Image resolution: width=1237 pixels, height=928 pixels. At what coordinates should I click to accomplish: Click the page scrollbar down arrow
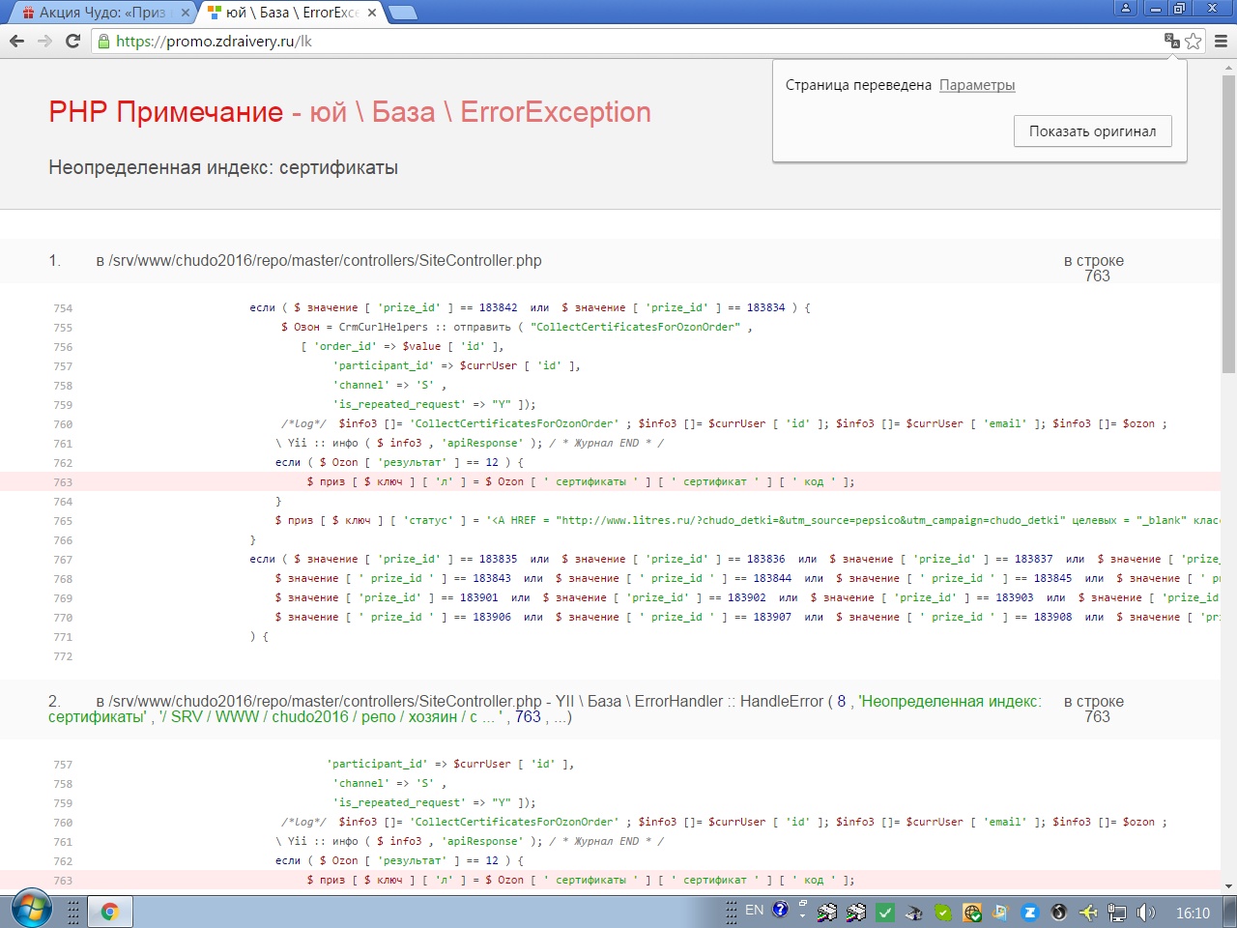pos(1228,885)
